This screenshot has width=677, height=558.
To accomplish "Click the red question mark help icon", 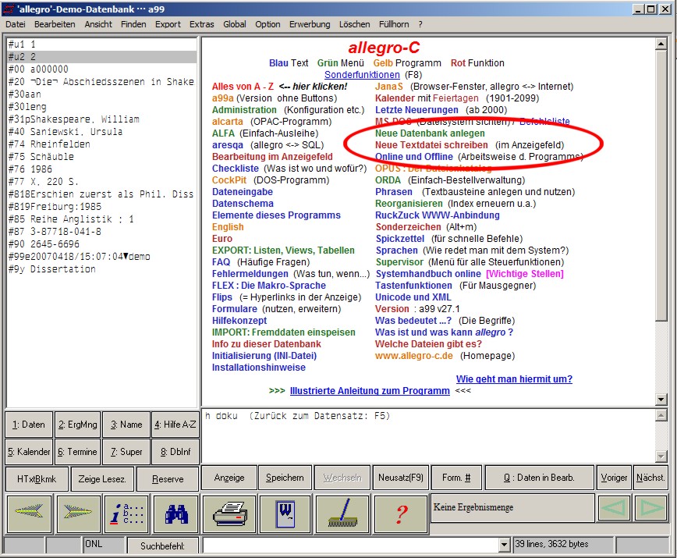I will pos(402,513).
